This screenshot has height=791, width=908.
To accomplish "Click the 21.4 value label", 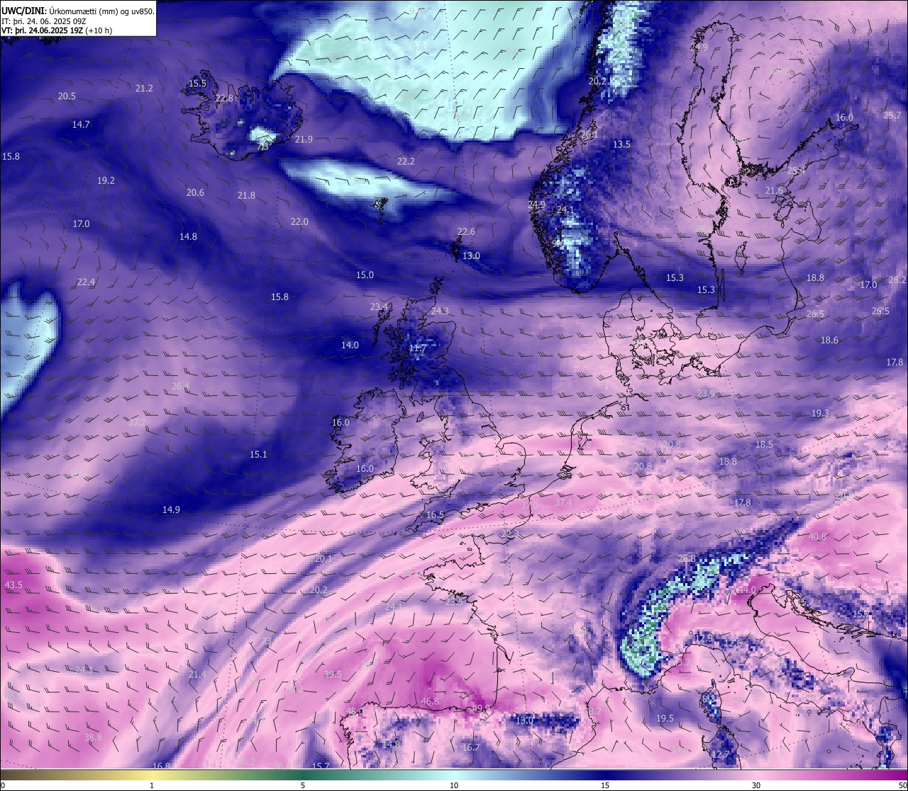I will pyautogui.click(x=197, y=674).
